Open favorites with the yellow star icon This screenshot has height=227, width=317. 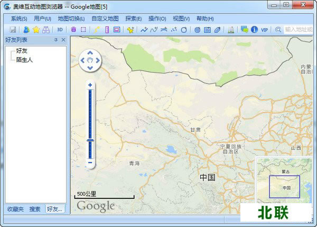click(x=36, y=30)
